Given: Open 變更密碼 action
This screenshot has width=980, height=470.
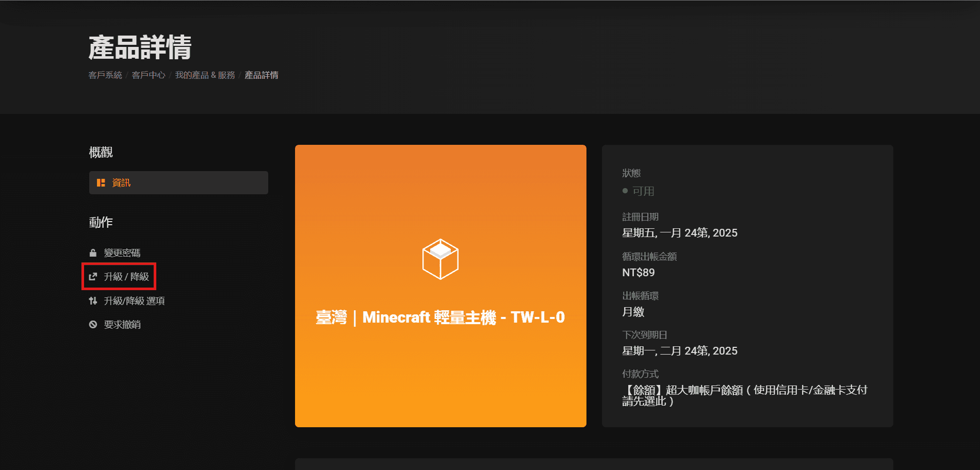Looking at the screenshot, I should pyautogui.click(x=122, y=253).
